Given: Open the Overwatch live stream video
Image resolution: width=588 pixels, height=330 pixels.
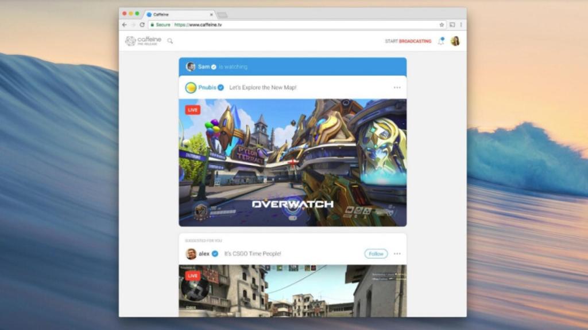Looking at the screenshot, I should pos(292,163).
